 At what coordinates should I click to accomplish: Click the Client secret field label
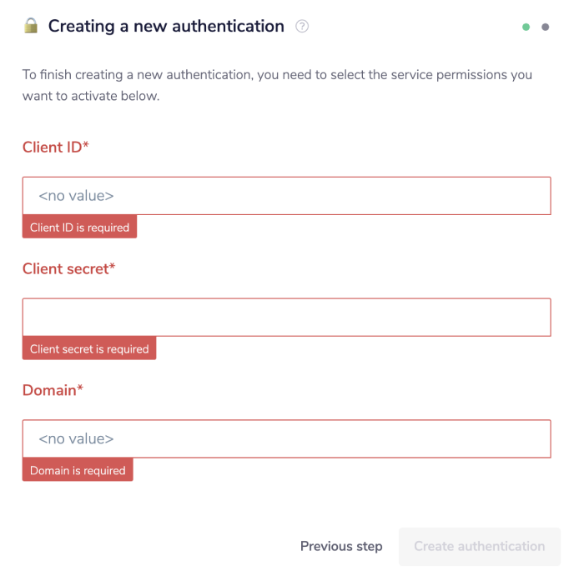(66, 268)
